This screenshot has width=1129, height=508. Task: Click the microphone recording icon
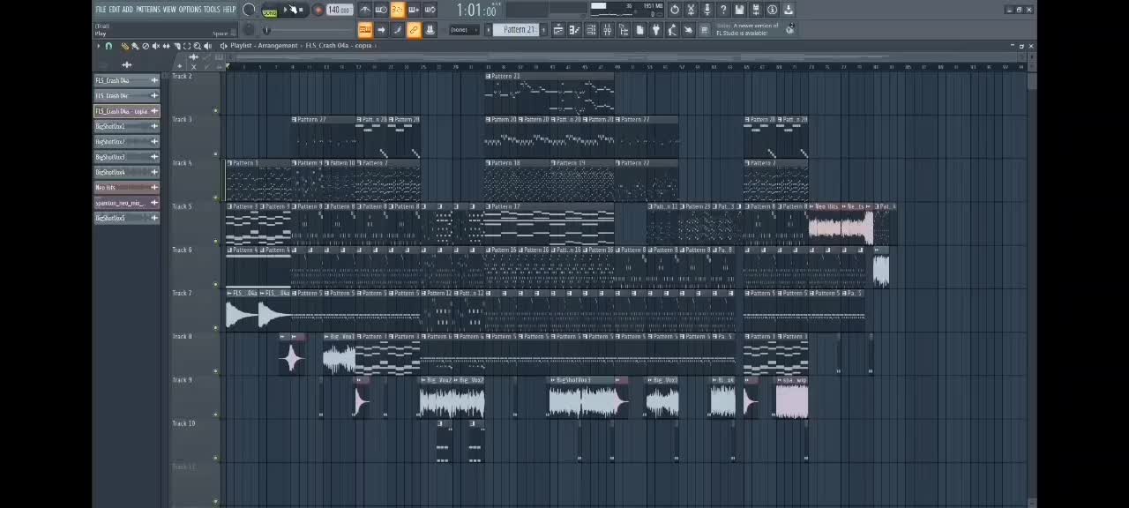click(707, 10)
